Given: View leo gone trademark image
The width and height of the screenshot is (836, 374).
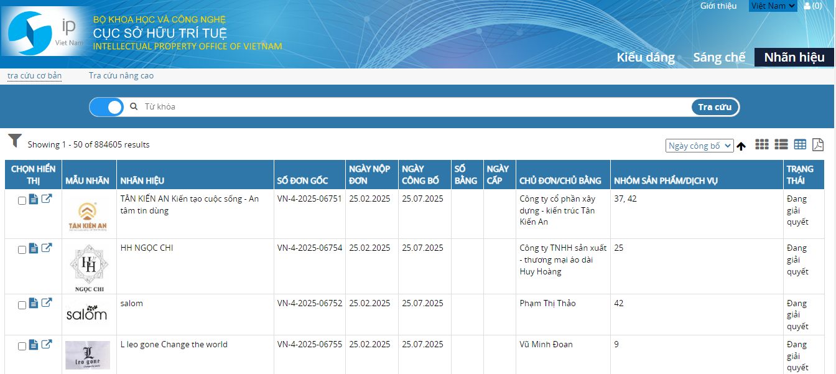Looking at the screenshot, I should (x=87, y=355).
